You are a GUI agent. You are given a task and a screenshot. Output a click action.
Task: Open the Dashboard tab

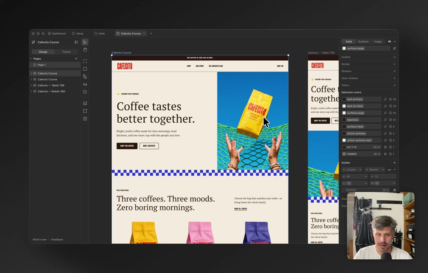57,33
